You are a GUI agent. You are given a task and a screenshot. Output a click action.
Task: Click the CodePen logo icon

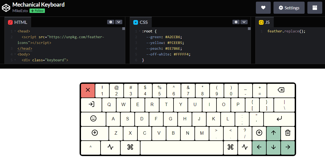(x=6, y=8)
